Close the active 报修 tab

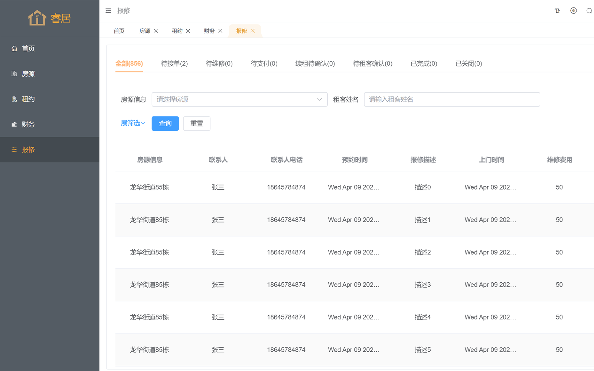(253, 31)
